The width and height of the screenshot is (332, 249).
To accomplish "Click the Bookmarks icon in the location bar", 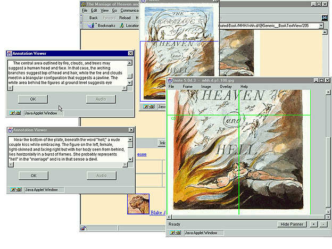I will coord(92,26).
